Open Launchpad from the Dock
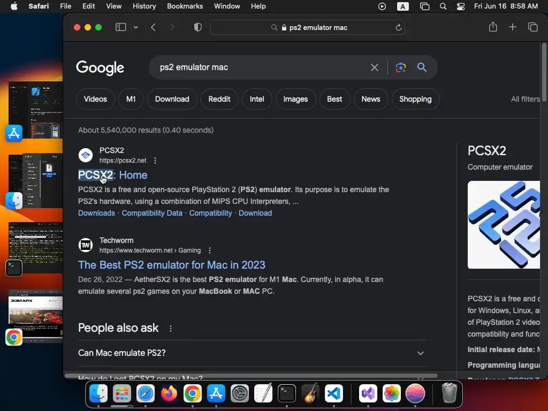Image resolution: width=548 pixels, height=411 pixels. click(121, 393)
